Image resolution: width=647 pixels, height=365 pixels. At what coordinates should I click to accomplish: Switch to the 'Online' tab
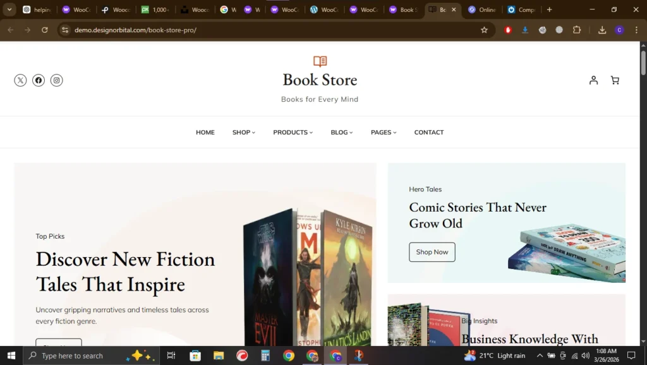tap(482, 9)
